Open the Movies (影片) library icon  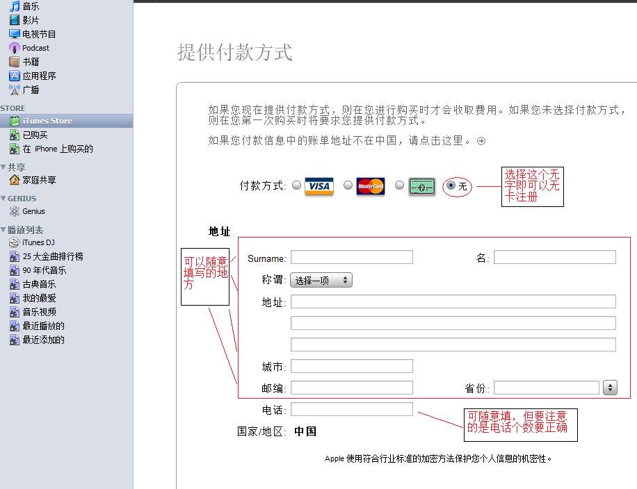coord(14,20)
